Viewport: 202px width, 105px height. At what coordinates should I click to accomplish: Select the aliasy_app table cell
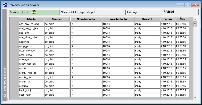pos(32,59)
